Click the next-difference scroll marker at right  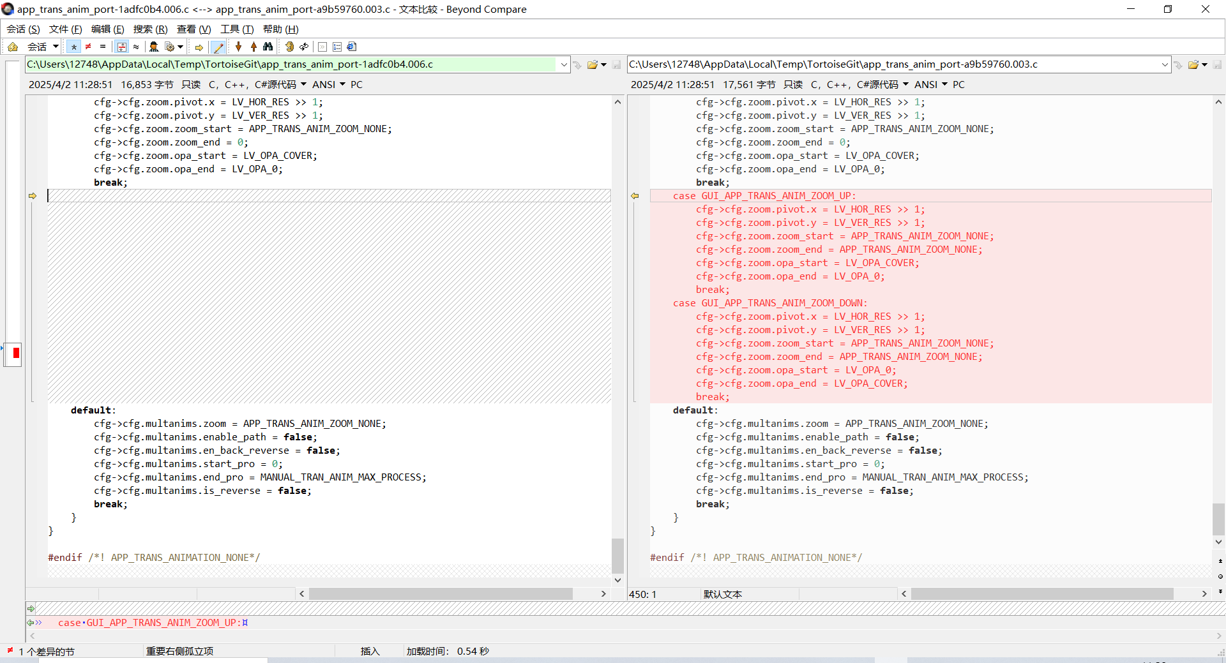click(1220, 592)
